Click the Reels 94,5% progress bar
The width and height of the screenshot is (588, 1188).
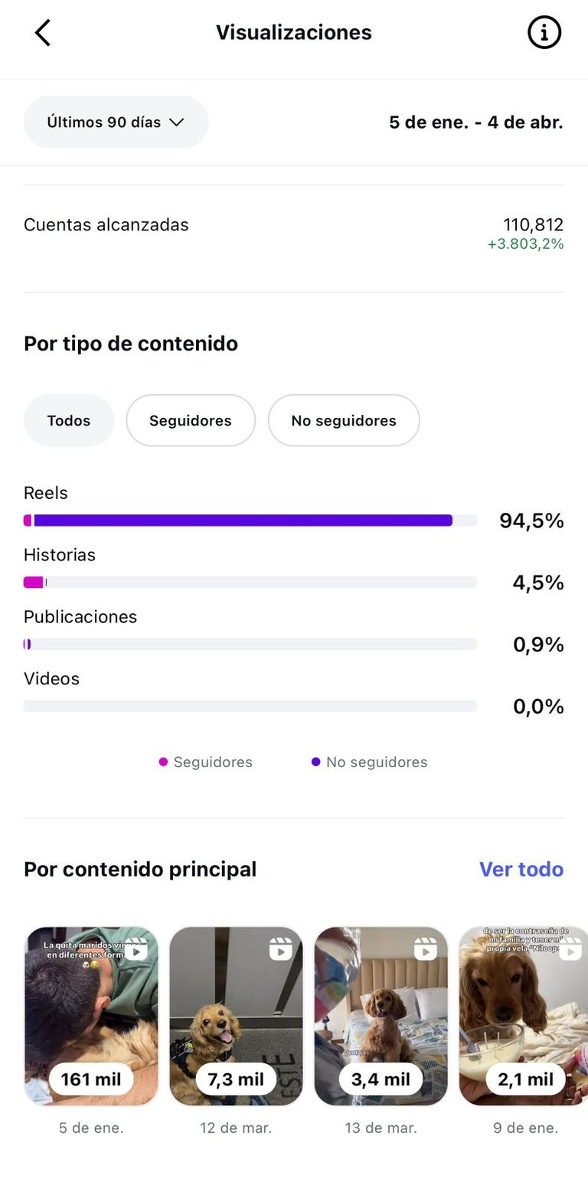click(250, 521)
